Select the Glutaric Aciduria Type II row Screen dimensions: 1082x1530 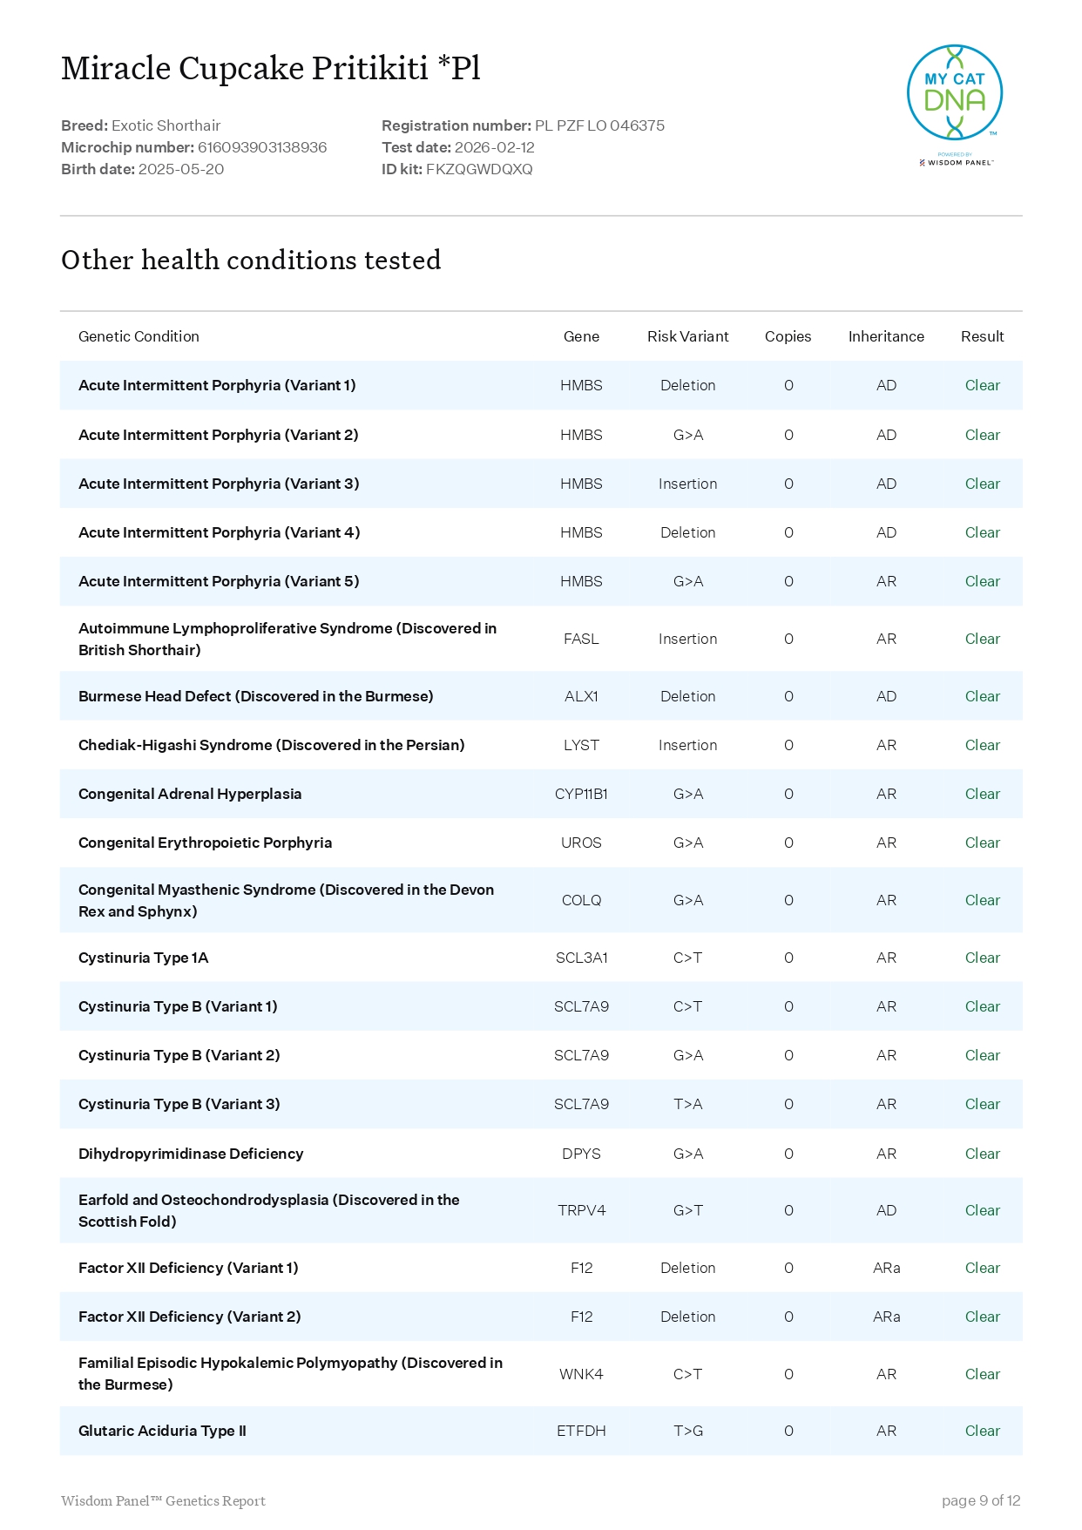162,1431
